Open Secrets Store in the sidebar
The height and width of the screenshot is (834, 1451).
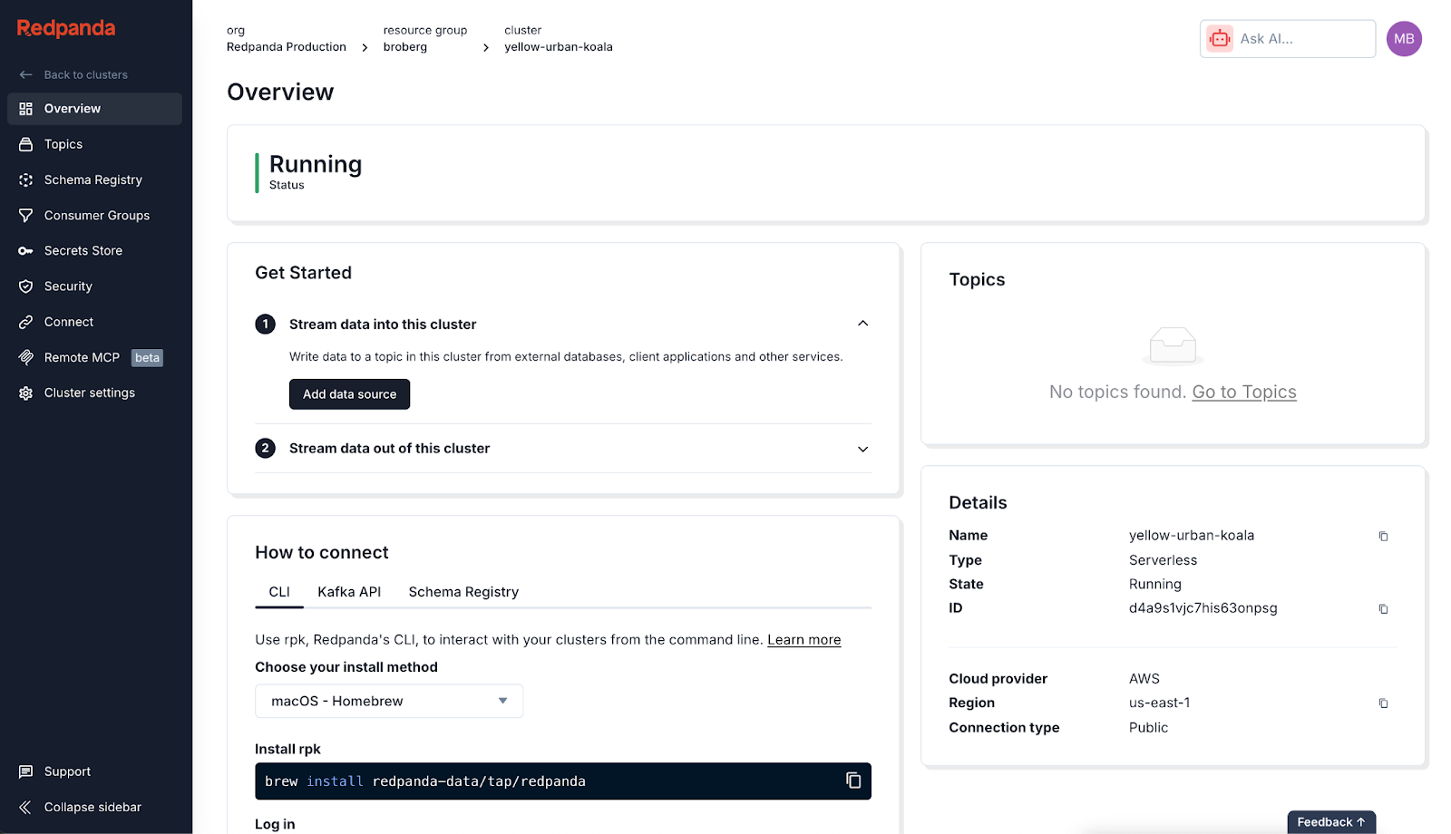pos(94,251)
